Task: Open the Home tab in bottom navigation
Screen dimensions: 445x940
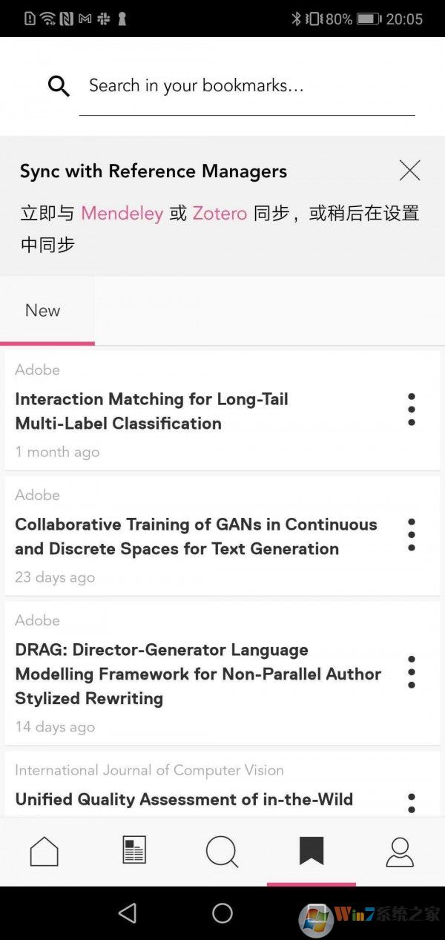Action: click(x=44, y=852)
